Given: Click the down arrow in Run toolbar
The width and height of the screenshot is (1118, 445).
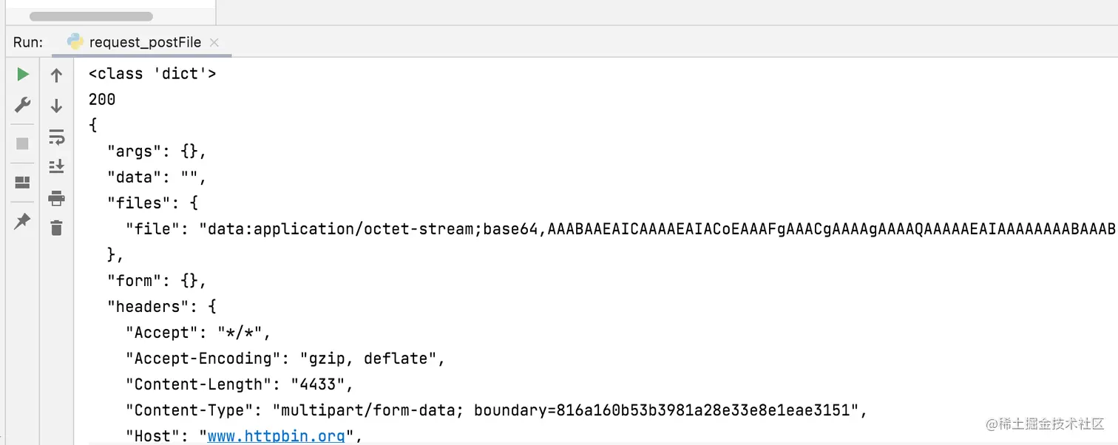Looking at the screenshot, I should pos(56,106).
